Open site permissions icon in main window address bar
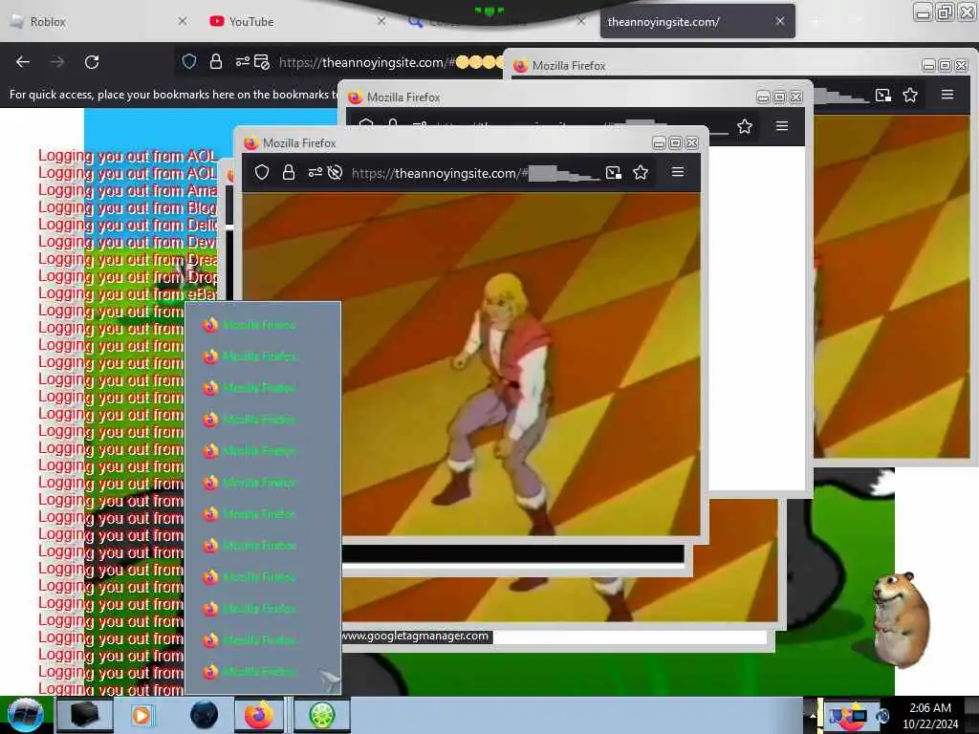The image size is (979, 734). click(x=242, y=61)
